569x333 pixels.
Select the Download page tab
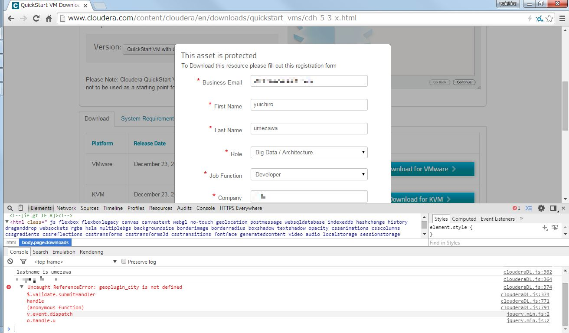pos(97,118)
